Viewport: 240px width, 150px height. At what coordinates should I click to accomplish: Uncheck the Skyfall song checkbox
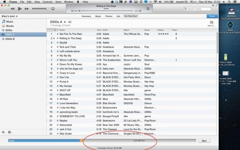pos(58,43)
